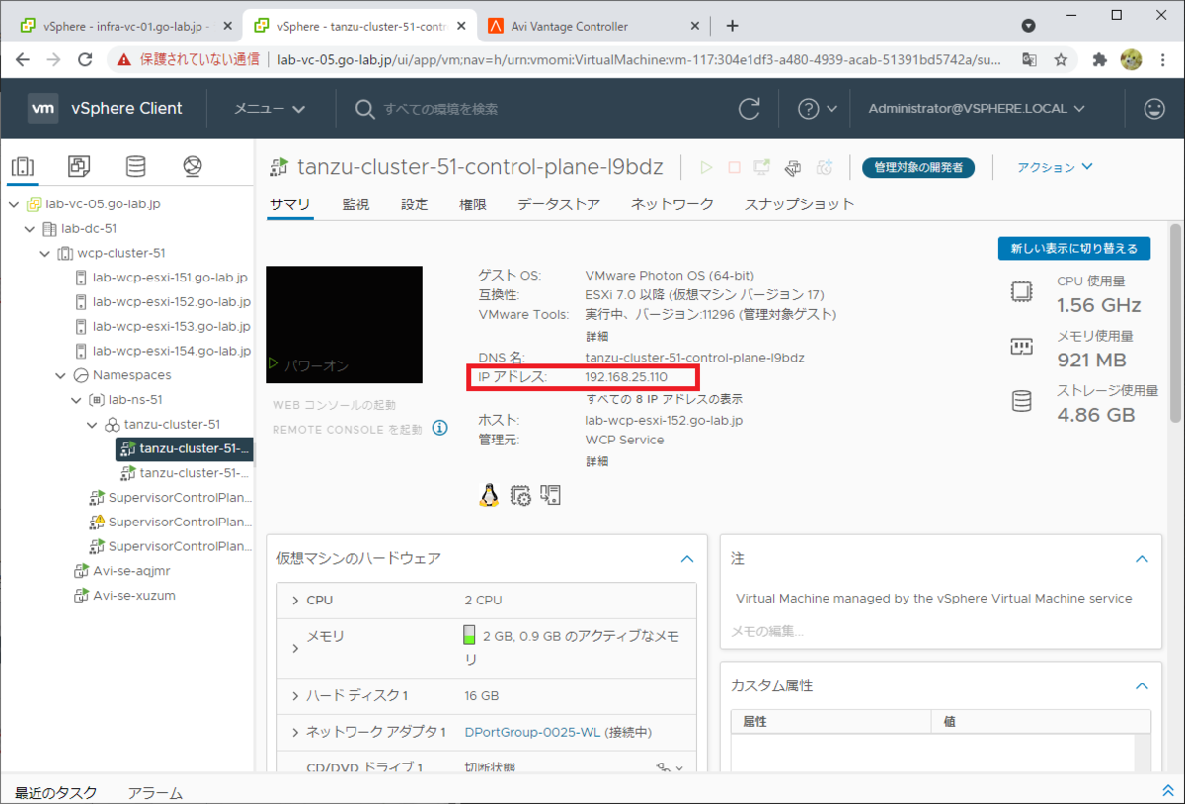Image resolution: width=1185 pixels, height=804 pixels.
Task: Expand the ネットワーク アダプタ 1 row
Action: click(294, 733)
